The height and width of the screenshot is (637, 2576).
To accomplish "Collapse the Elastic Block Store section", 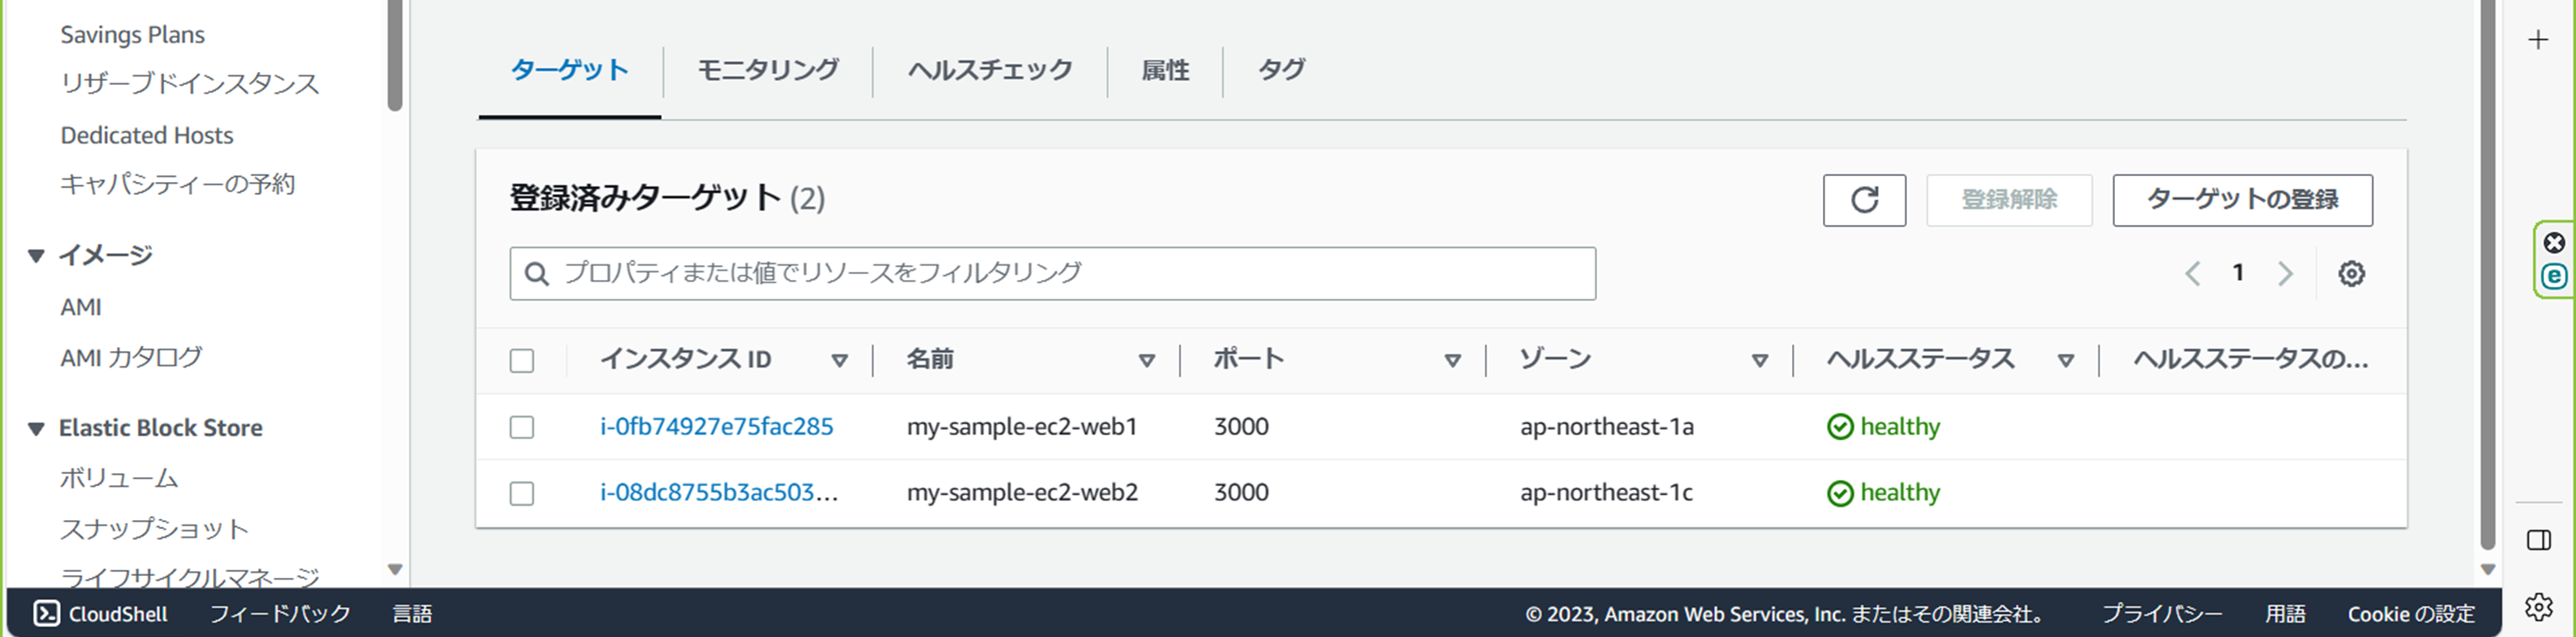I will (x=36, y=428).
